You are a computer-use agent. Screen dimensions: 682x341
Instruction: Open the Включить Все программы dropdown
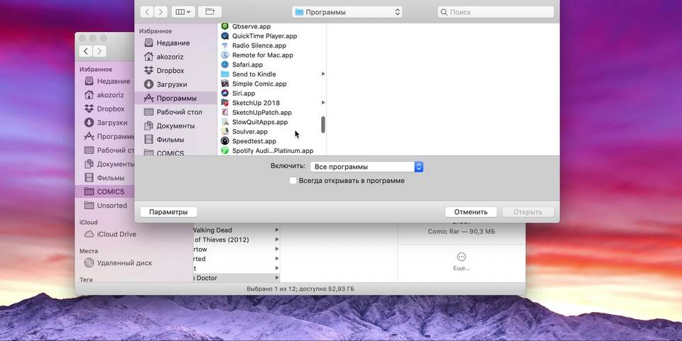click(367, 167)
